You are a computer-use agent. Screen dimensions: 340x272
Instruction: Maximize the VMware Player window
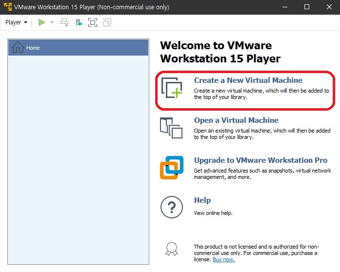307,7
